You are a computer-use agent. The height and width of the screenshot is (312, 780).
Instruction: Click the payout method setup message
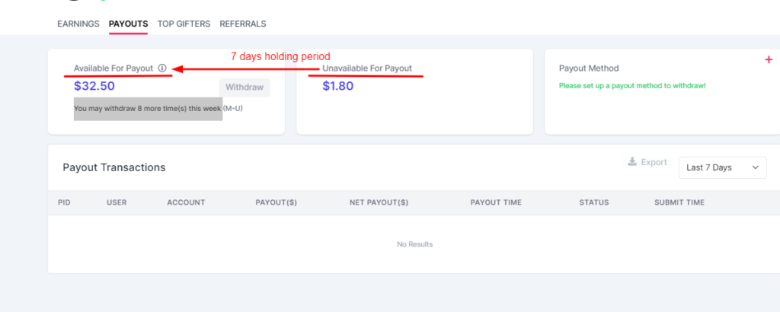click(x=632, y=86)
